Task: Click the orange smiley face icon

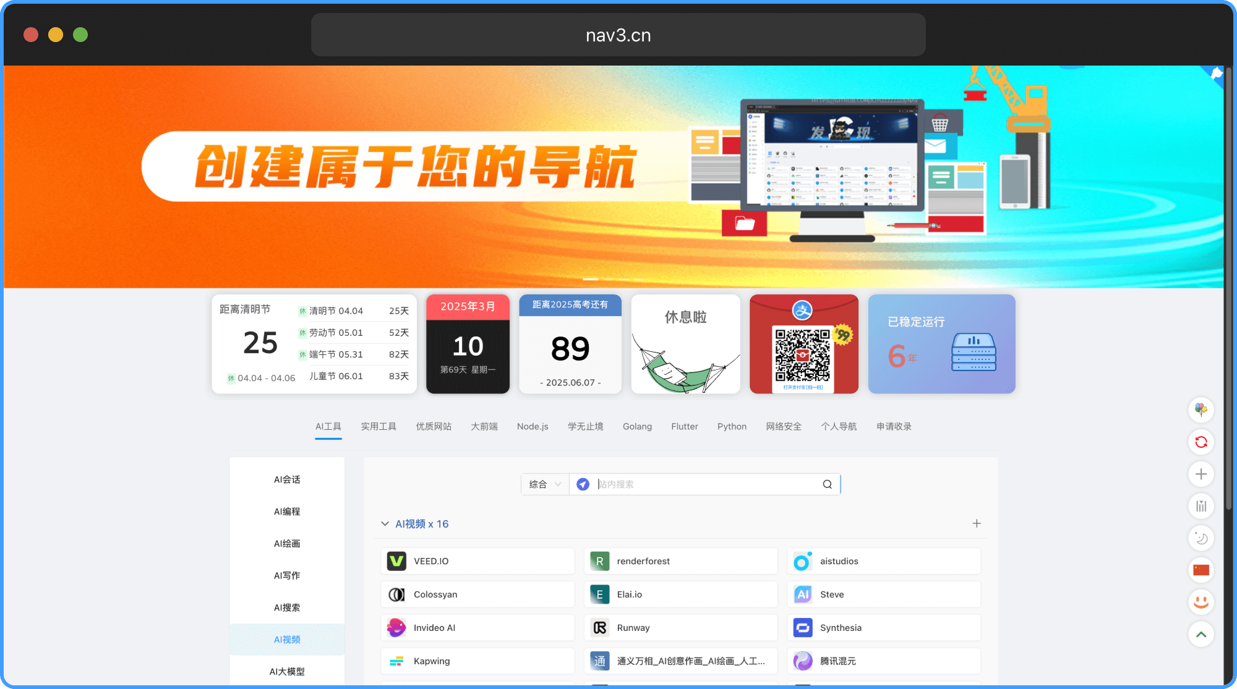Action: (x=1201, y=602)
